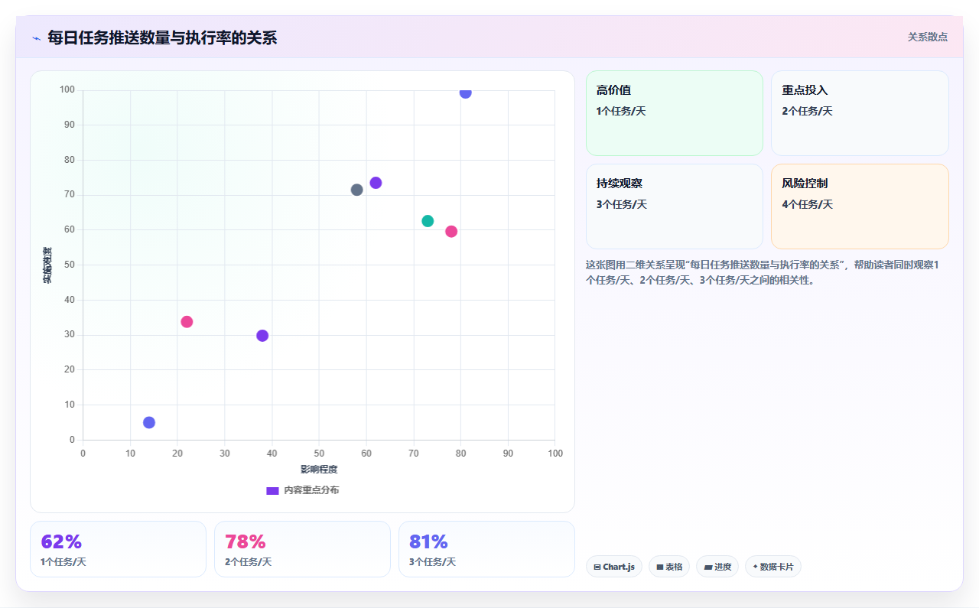
Task: Click the 表格 tag chip
Action: tap(669, 567)
